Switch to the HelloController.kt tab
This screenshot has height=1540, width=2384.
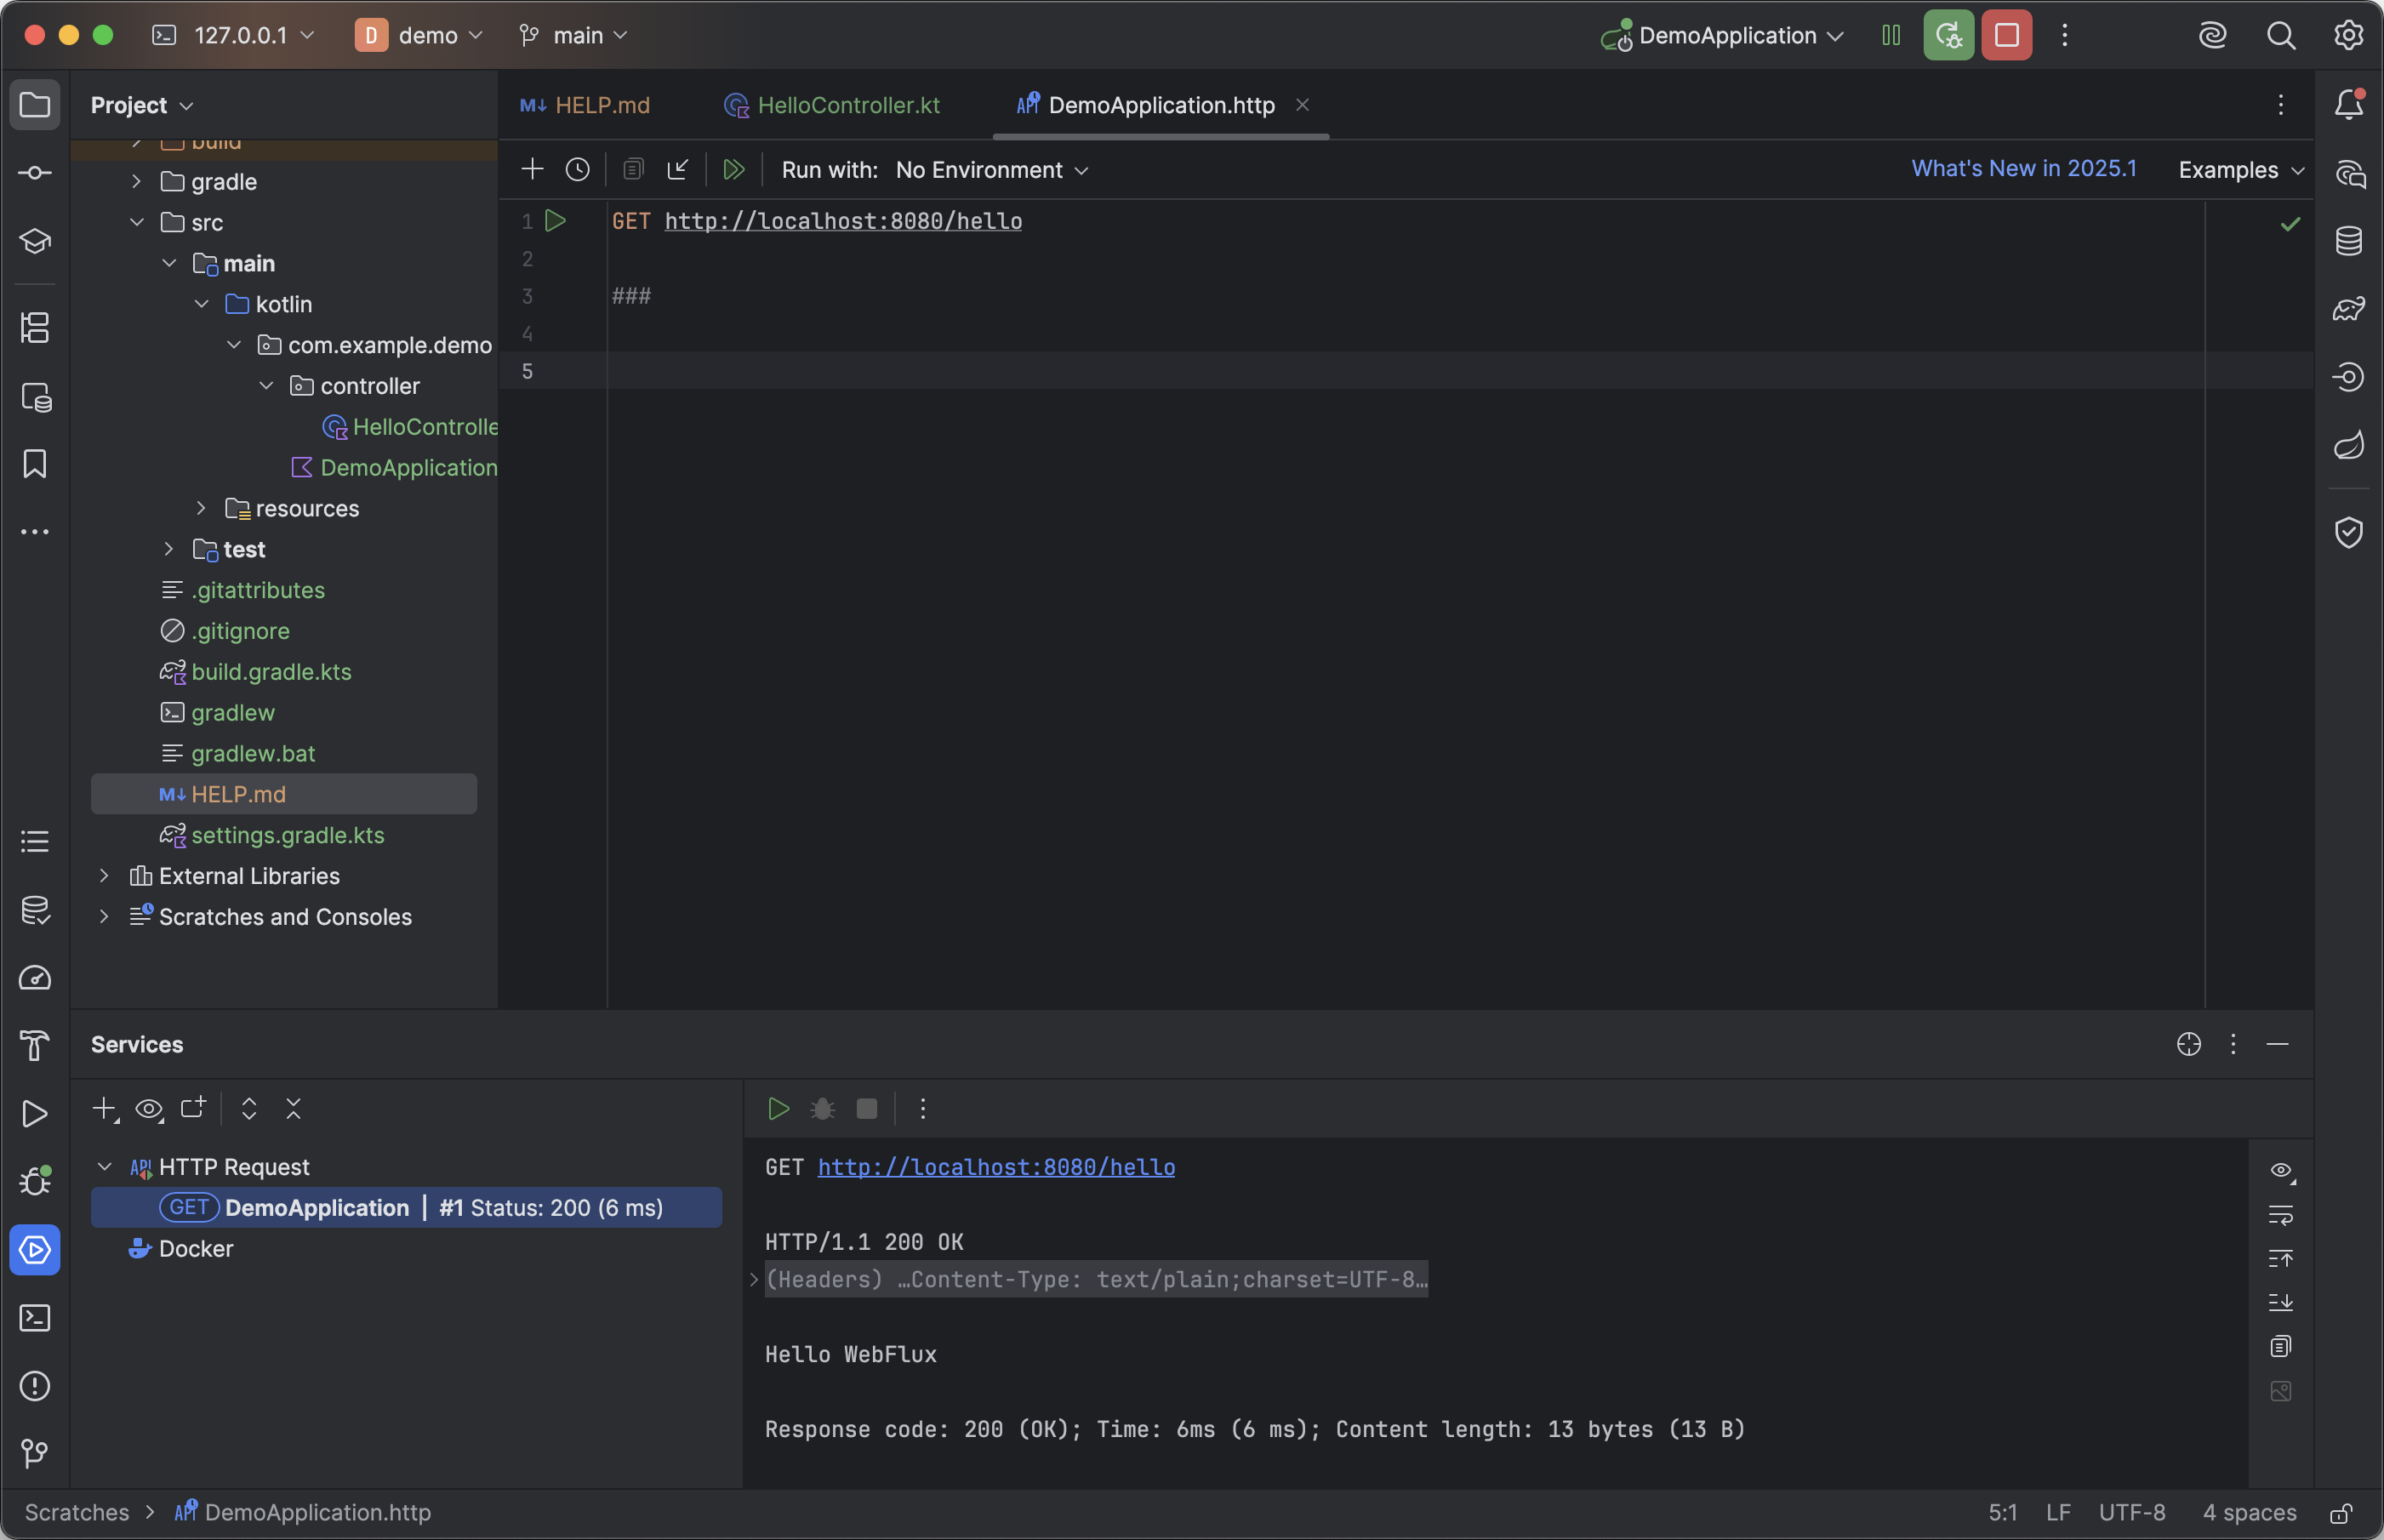tap(847, 105)
